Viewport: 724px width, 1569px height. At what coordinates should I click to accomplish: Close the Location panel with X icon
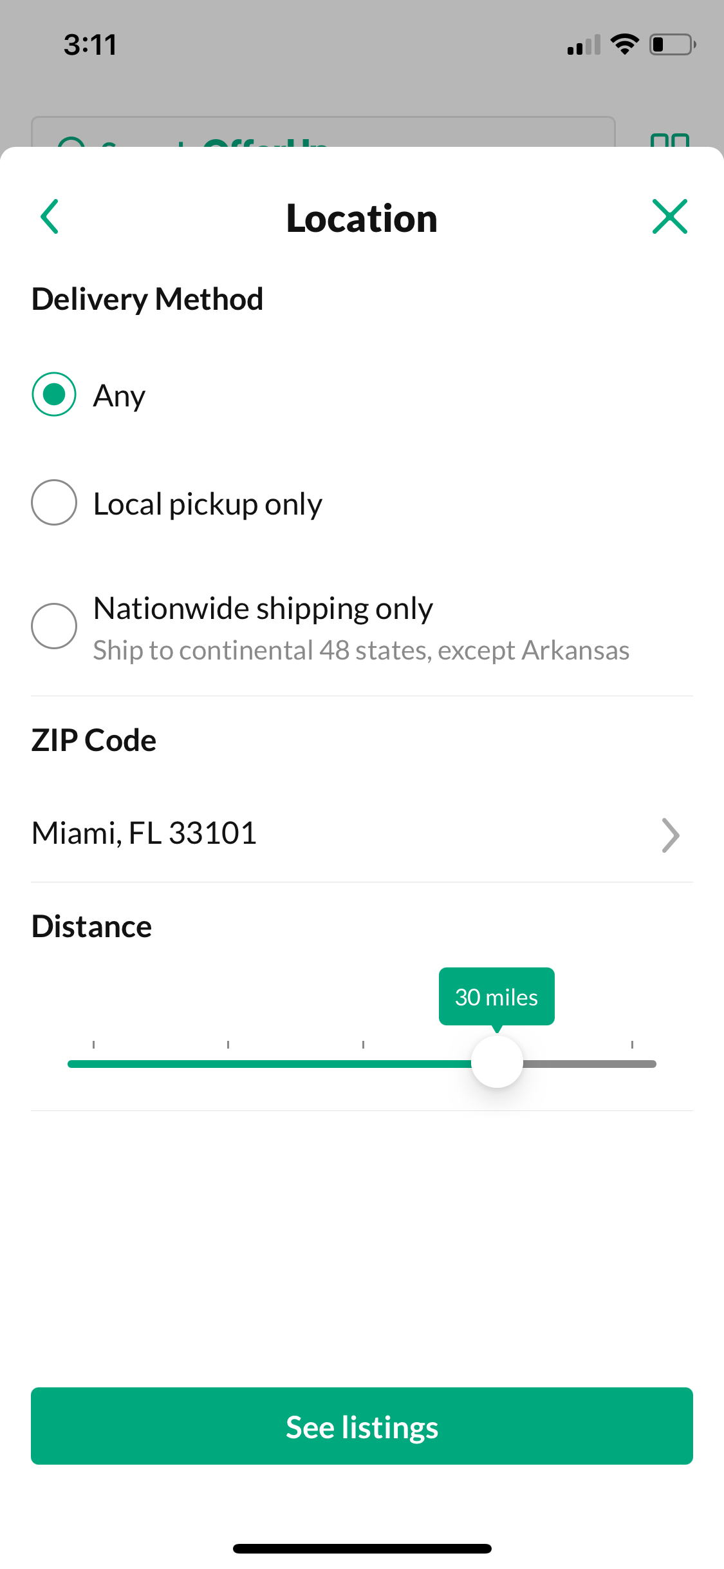pos(669,217)
